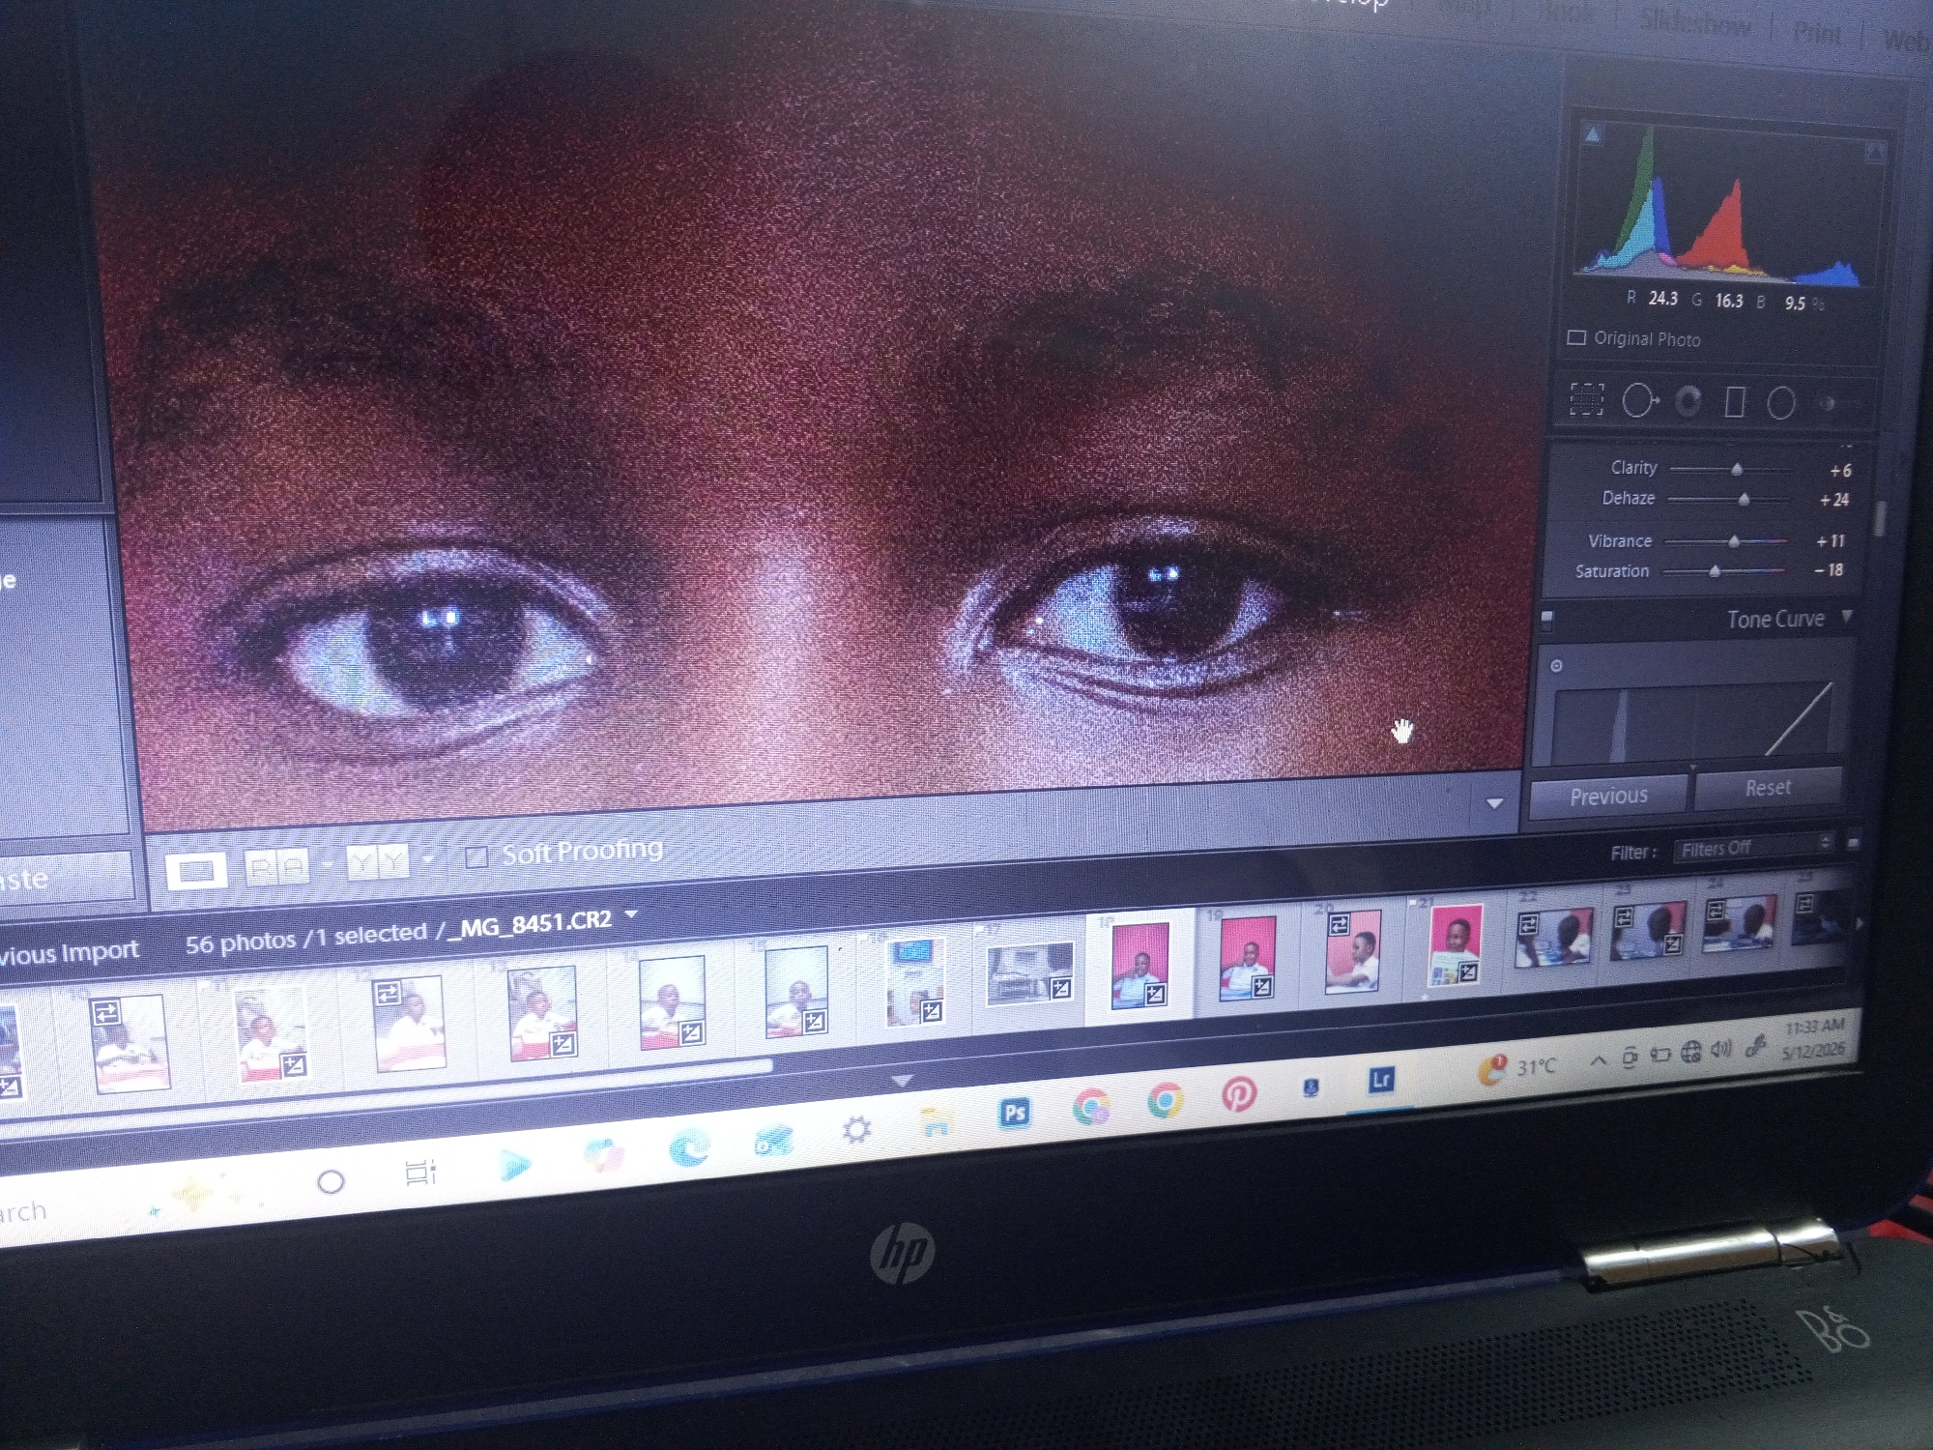Open Photoshop from the taskbar

click(1014, 1113)
